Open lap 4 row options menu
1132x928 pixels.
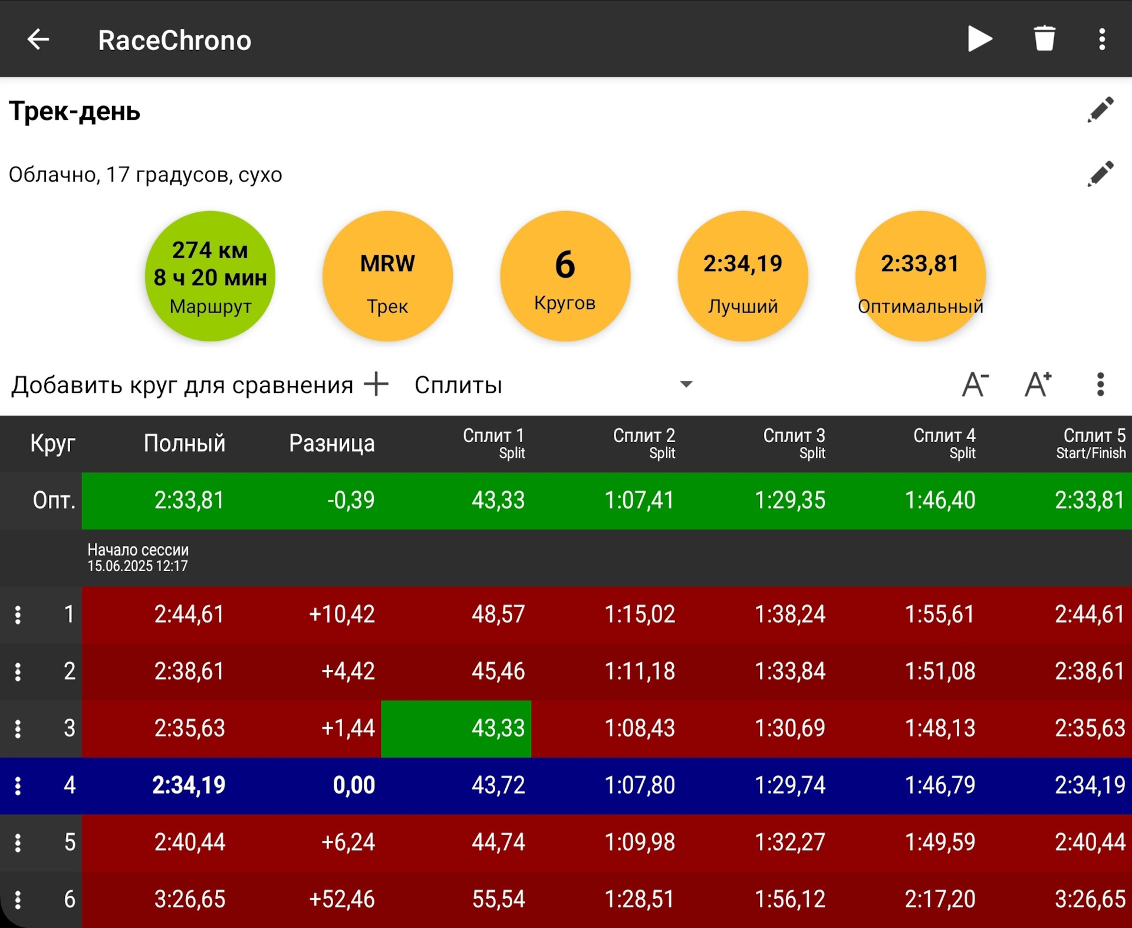click(18, 785)
